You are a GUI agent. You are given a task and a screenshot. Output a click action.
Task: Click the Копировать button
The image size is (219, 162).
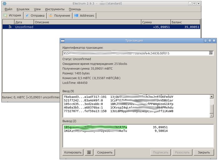(73, 152)
